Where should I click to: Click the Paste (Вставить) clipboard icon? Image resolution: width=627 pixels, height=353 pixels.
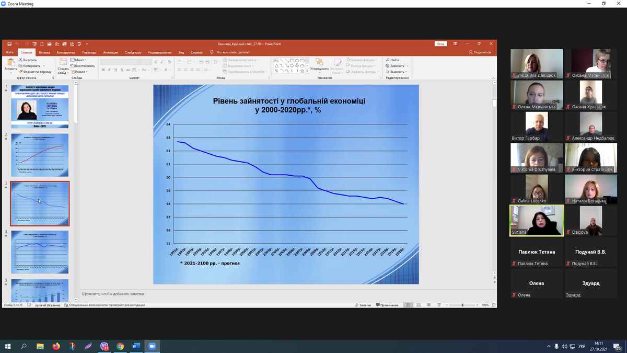pyautogui.click(x=10, y=63)
